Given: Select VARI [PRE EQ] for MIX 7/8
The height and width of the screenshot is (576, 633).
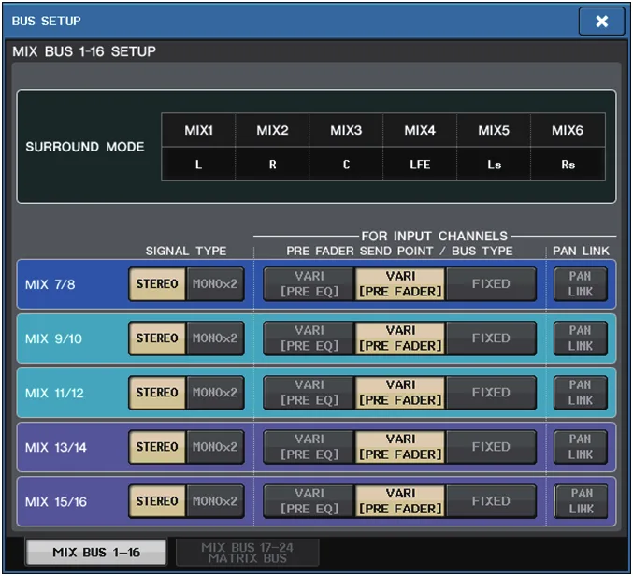Looking at the screenshot, I should [x=309, y=283].
